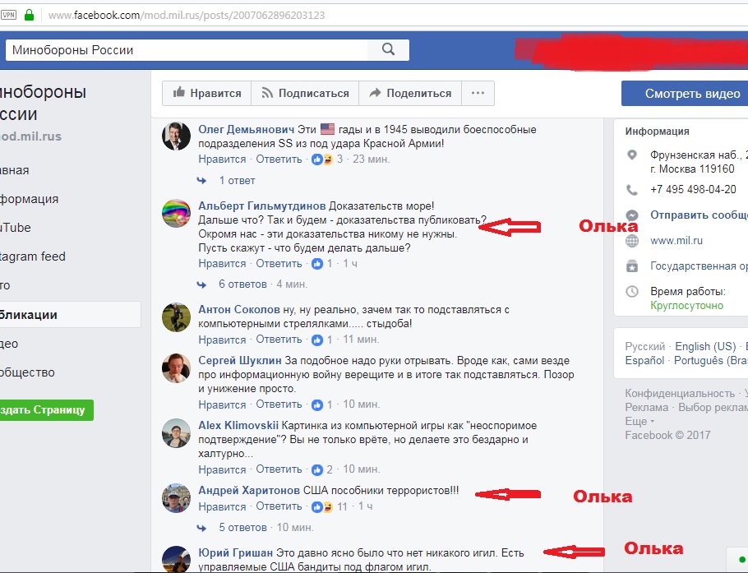Click Ответить under Олег Демьянович's comment
The width and height of the screenshot is (748, 573).
(x=279, y=159)
